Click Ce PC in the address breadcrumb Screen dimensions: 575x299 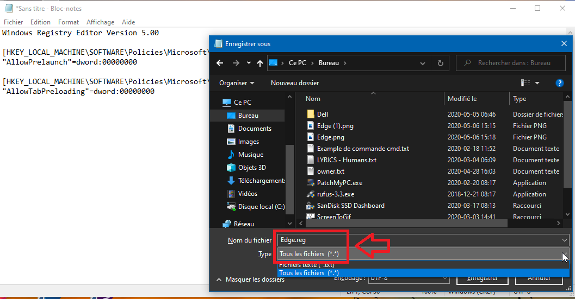coord(298,63)
